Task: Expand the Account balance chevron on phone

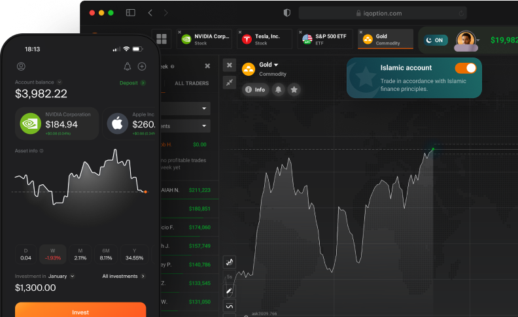Action: point(59,82)
